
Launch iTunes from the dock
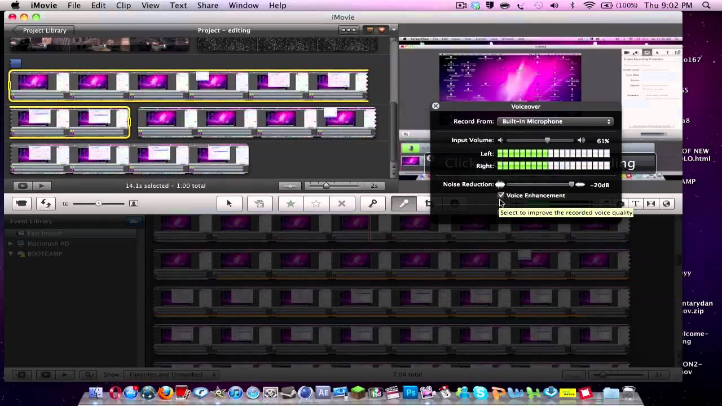point(236,392)
